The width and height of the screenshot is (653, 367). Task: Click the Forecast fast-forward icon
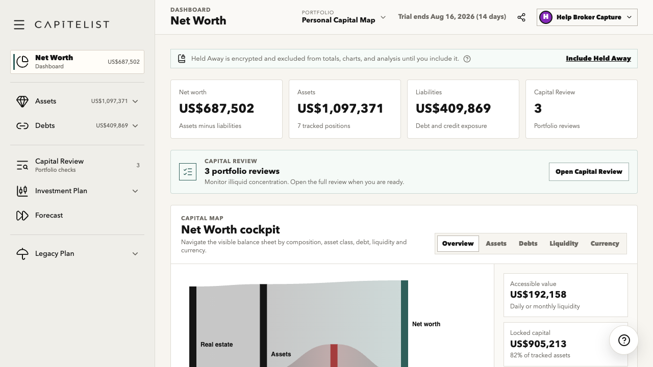coord(22,216)
